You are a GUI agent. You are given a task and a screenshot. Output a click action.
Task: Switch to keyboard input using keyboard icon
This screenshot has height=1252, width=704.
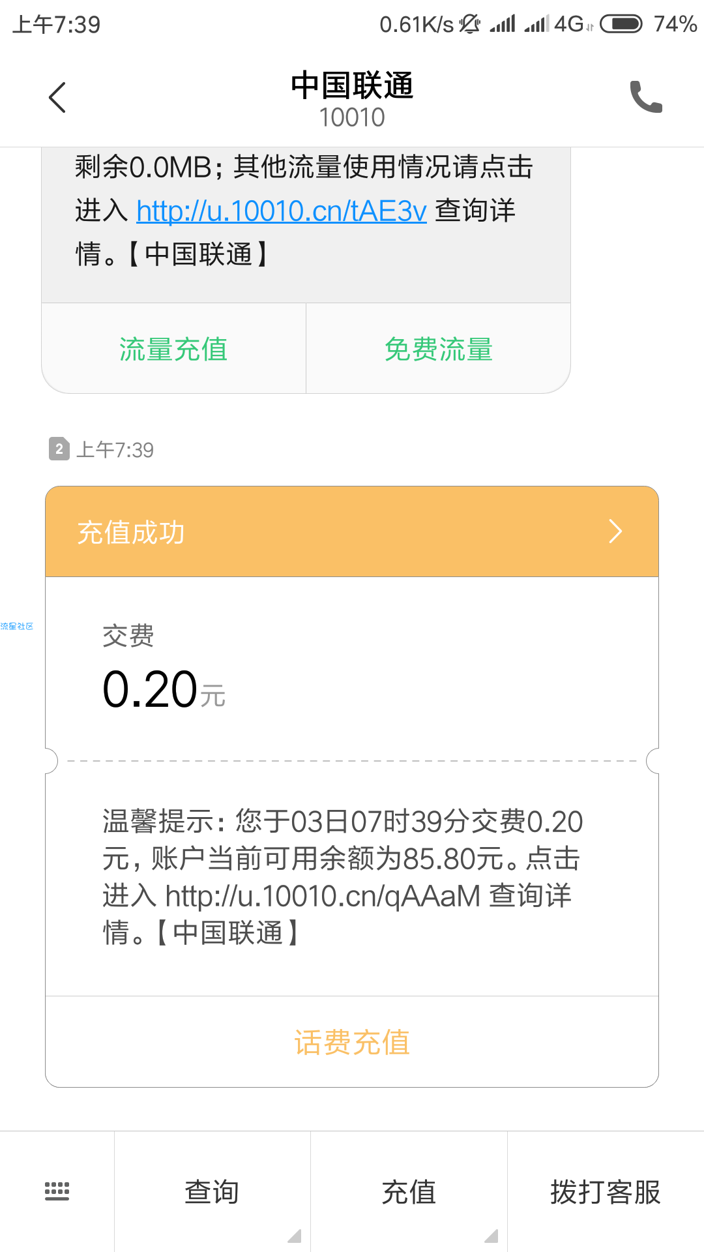point(57,1191)
